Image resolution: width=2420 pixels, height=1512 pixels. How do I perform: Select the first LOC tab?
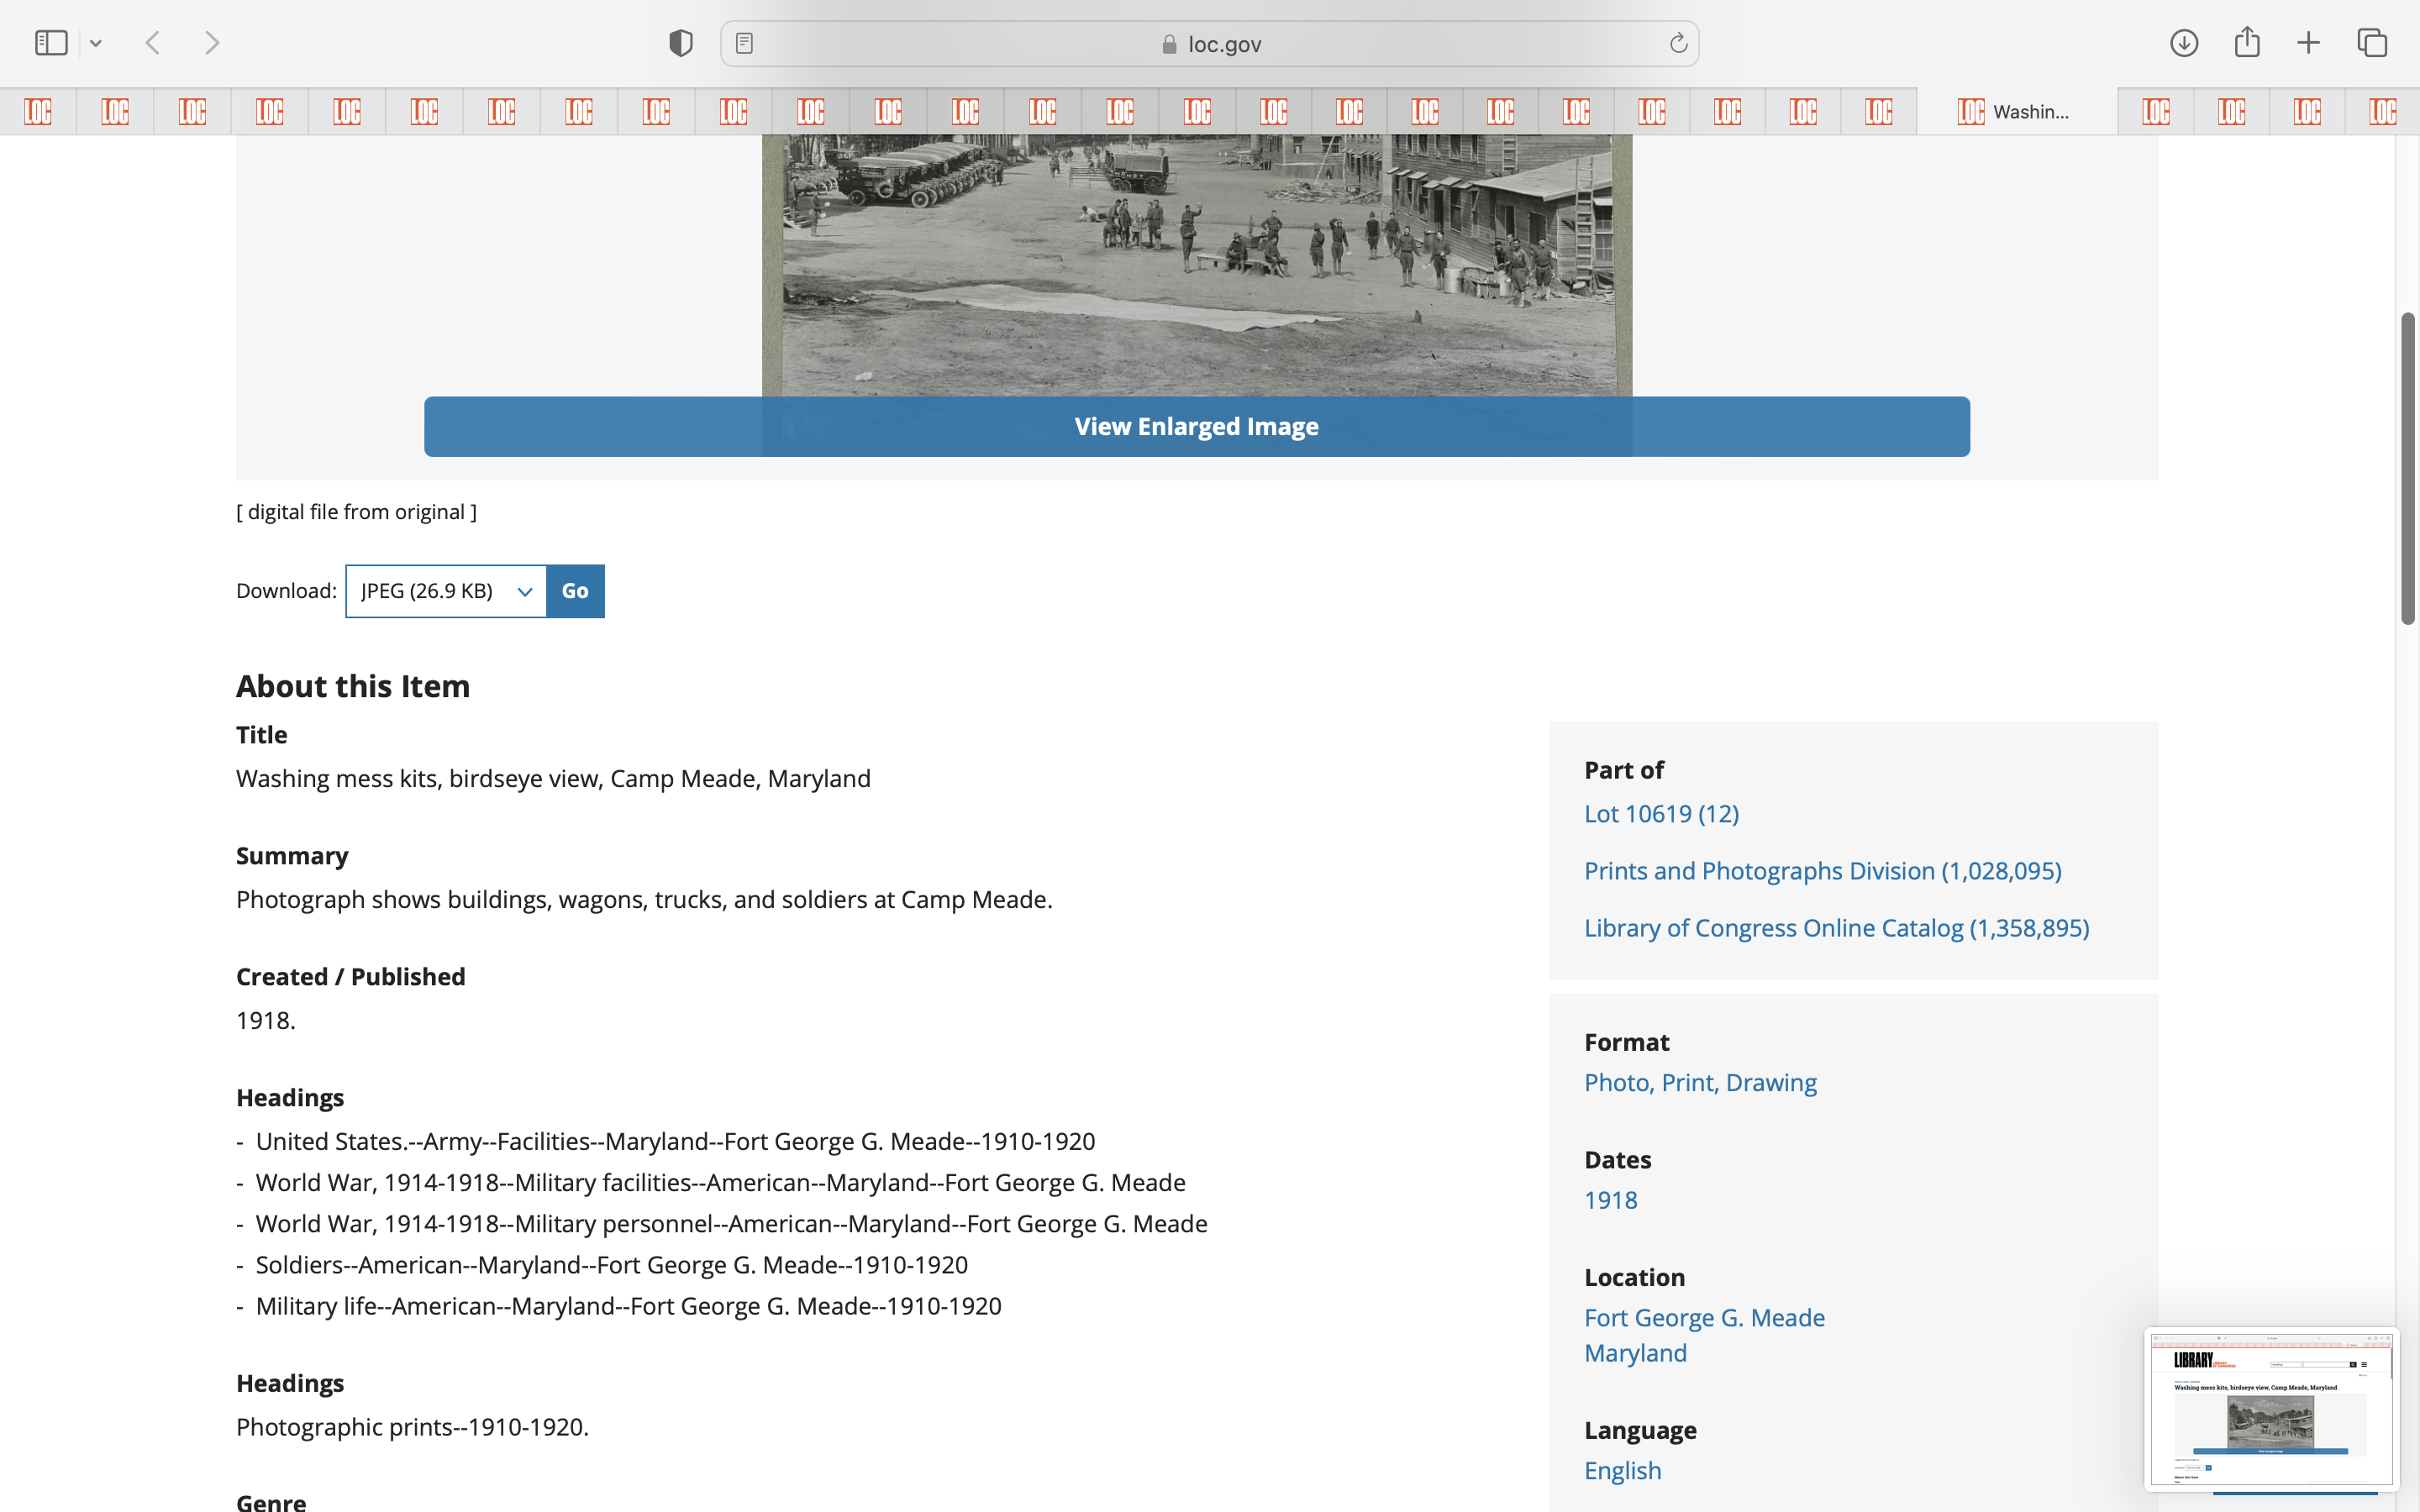(x=38, y=111)
